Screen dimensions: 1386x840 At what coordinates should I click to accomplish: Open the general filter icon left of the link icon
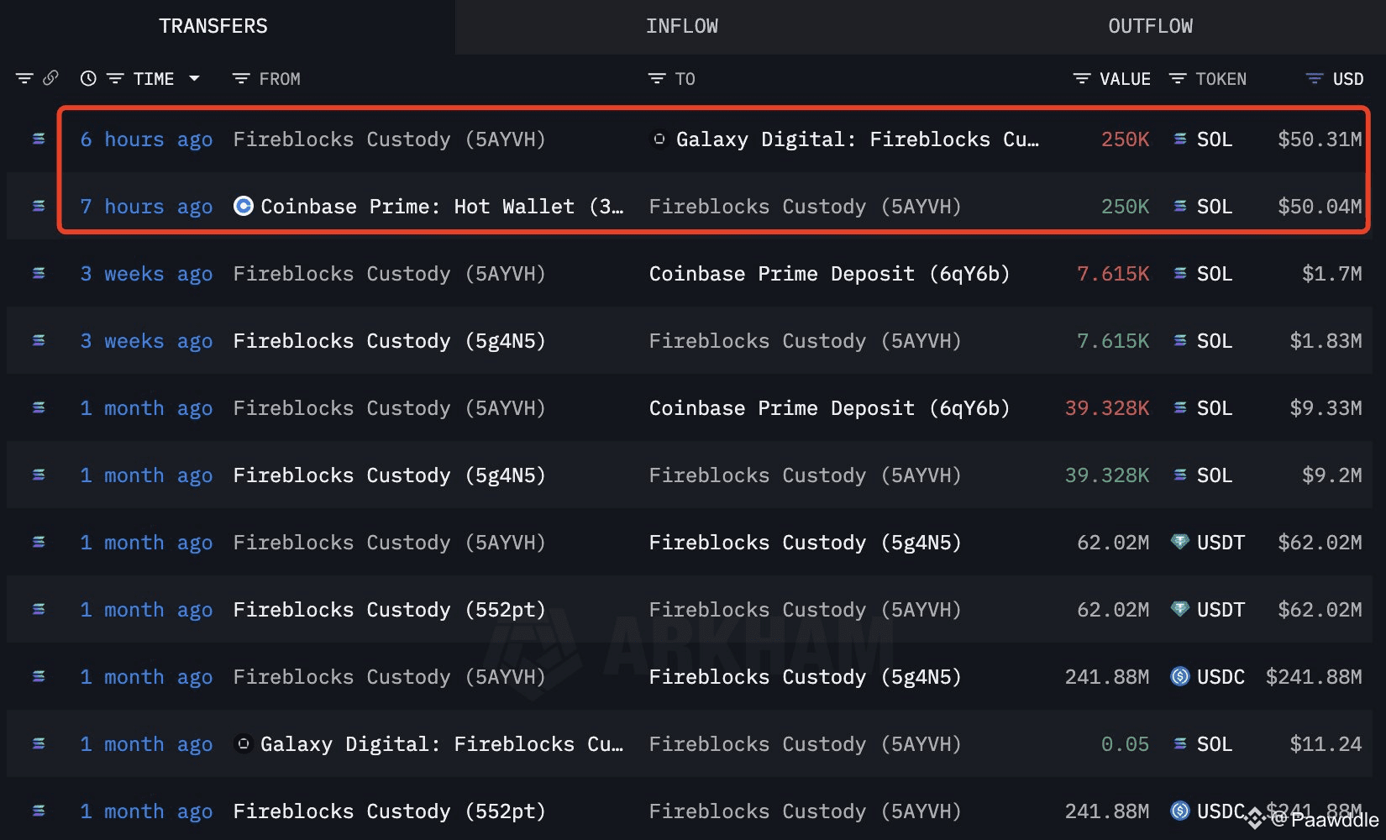click(x=24, y=78)
